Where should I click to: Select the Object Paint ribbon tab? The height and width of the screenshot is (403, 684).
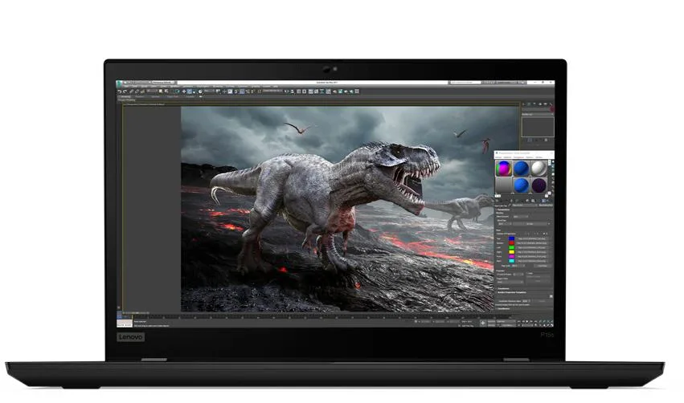coord(173,96)
